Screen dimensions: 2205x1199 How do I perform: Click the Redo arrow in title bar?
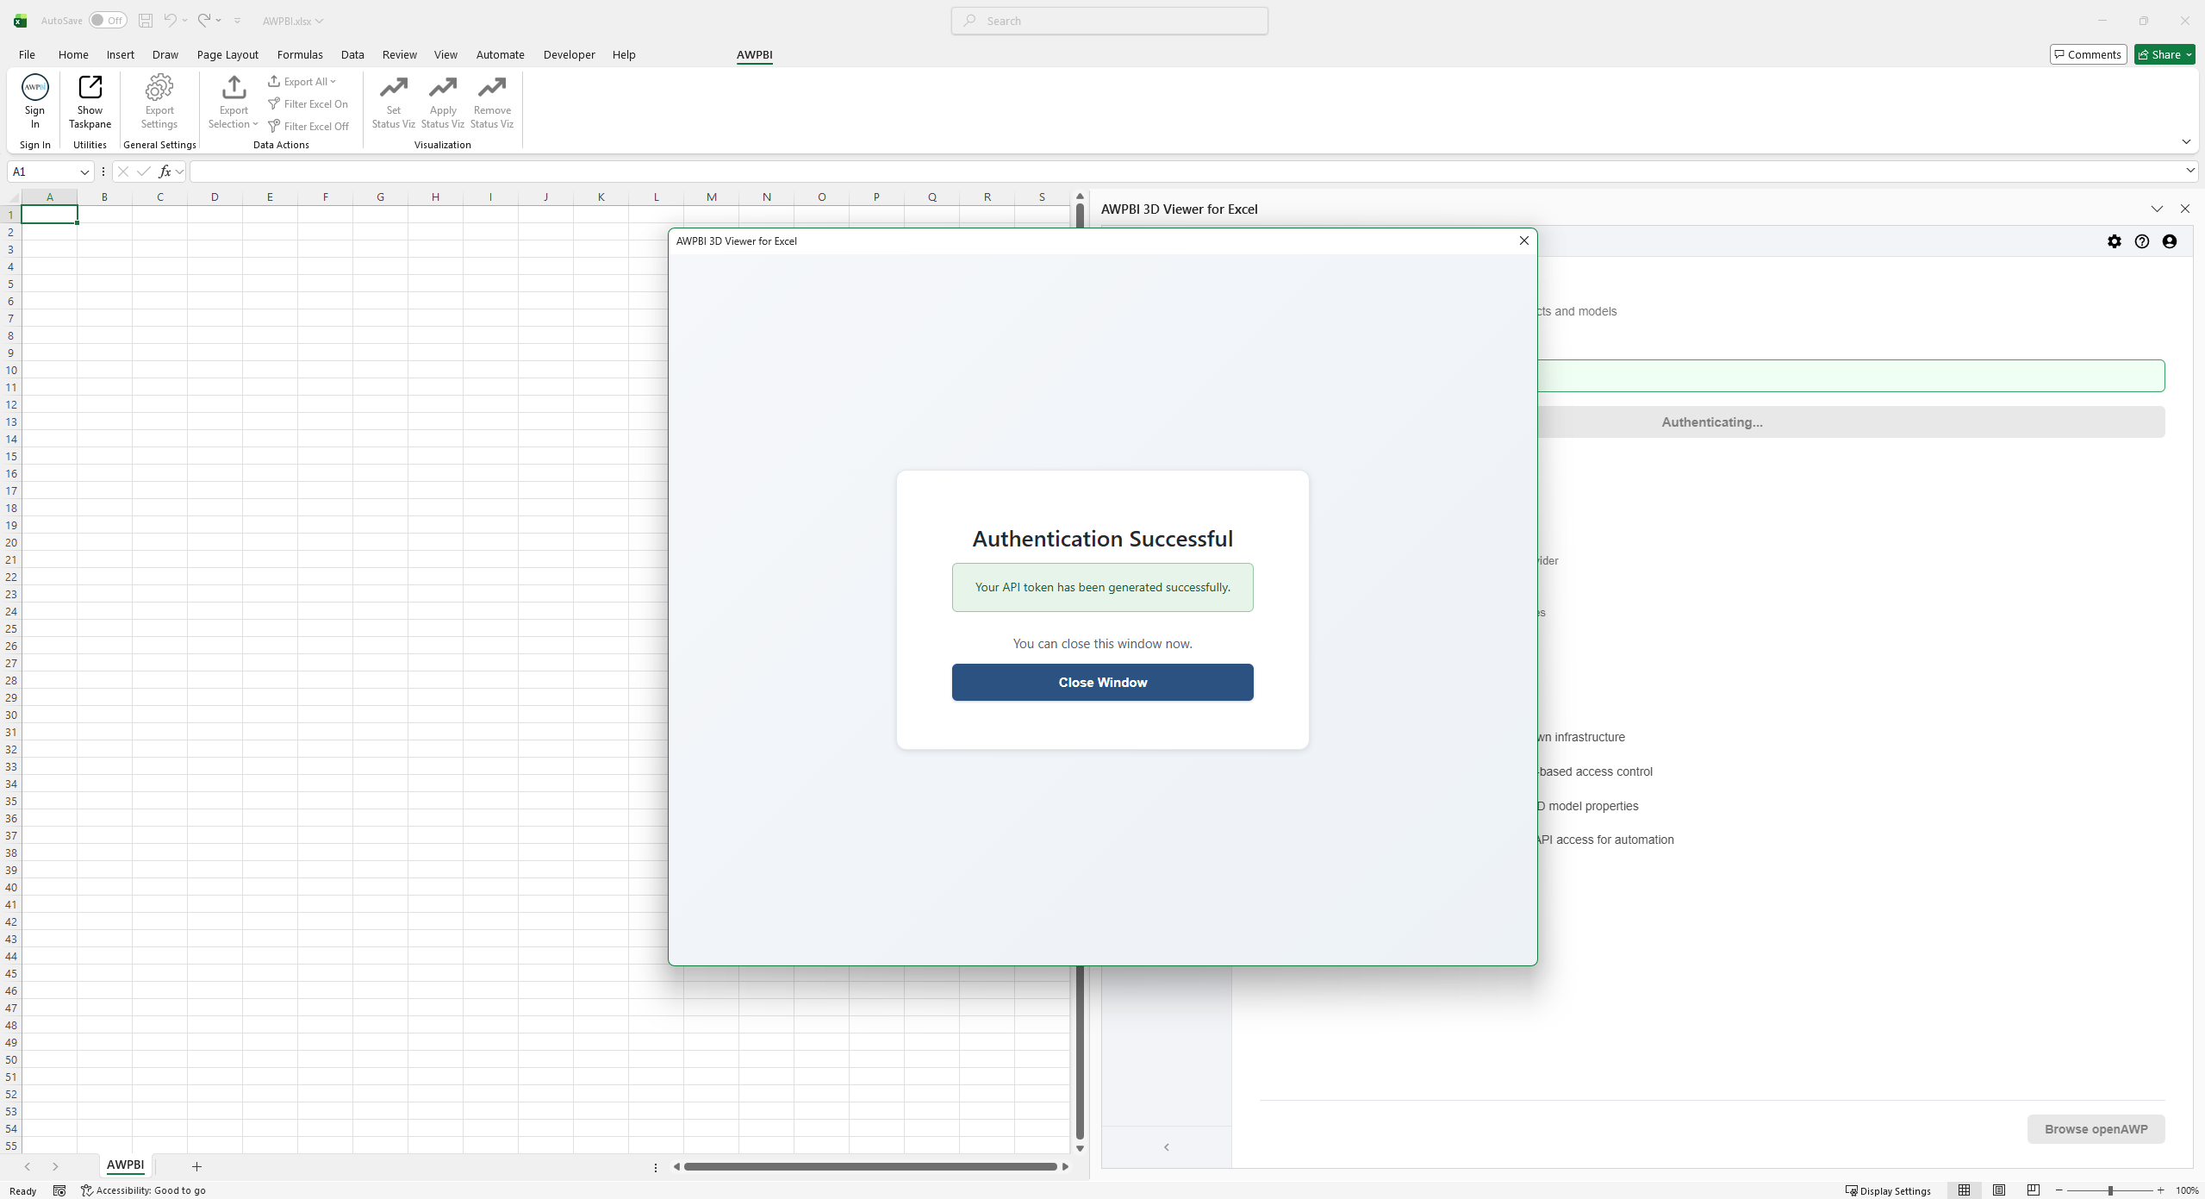tap(204, 21)
